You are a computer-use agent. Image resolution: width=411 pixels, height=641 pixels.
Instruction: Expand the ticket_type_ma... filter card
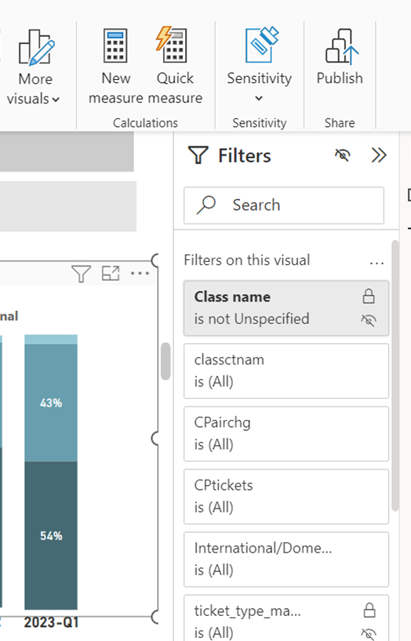[286, 618]
